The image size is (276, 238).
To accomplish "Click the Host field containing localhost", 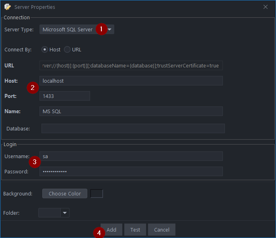I will [x=131, y=81].
